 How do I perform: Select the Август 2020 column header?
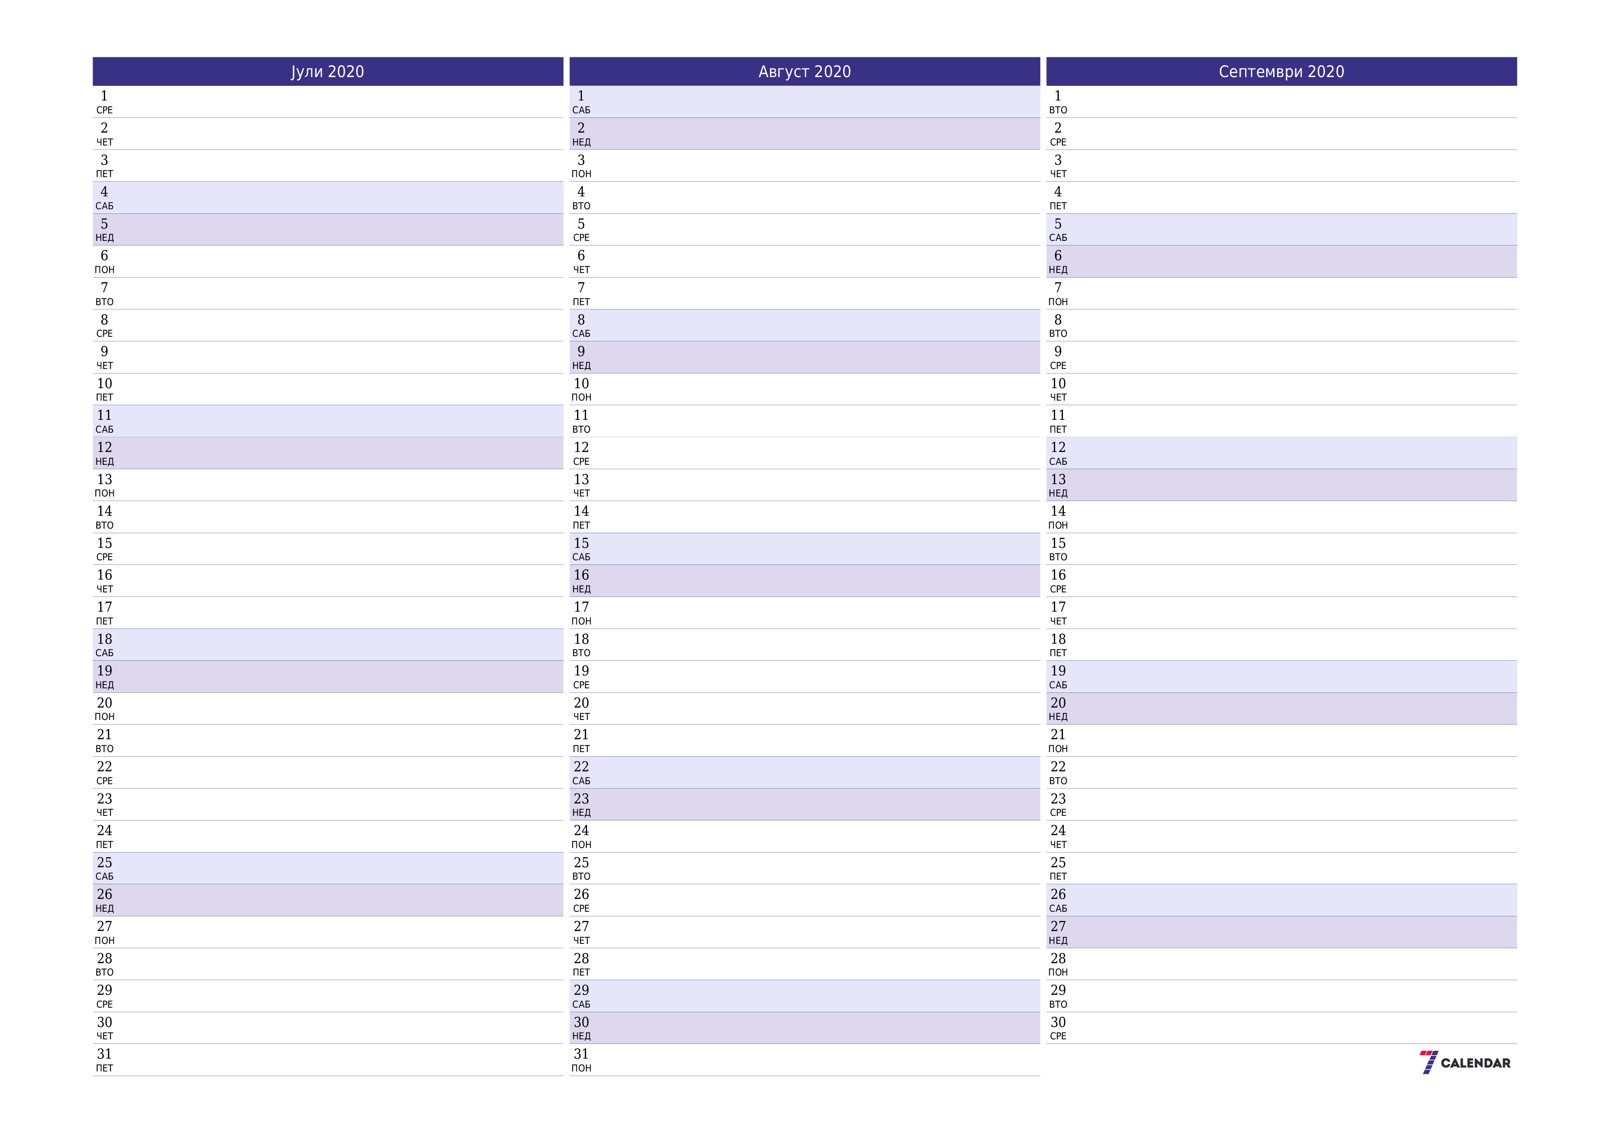(805, 70)
